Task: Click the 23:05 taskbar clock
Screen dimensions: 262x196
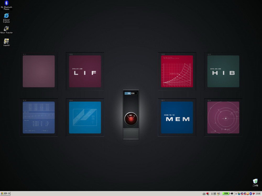Action: point(258,194)
